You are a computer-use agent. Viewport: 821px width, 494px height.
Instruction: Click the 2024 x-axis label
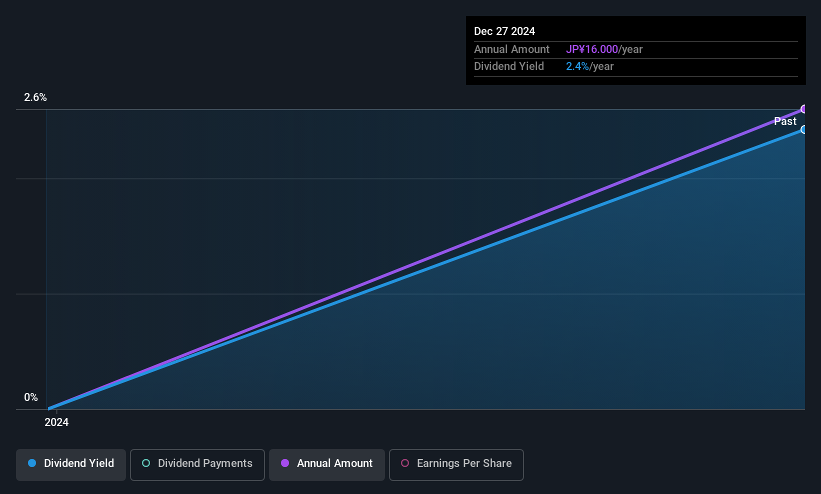tap(56, 422)
